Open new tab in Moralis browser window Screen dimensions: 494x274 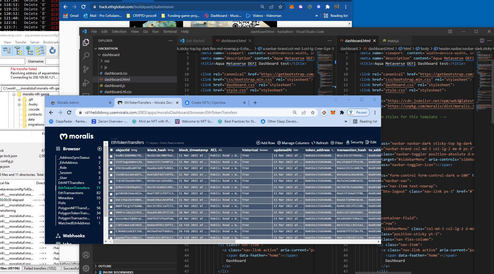point(255,103)
